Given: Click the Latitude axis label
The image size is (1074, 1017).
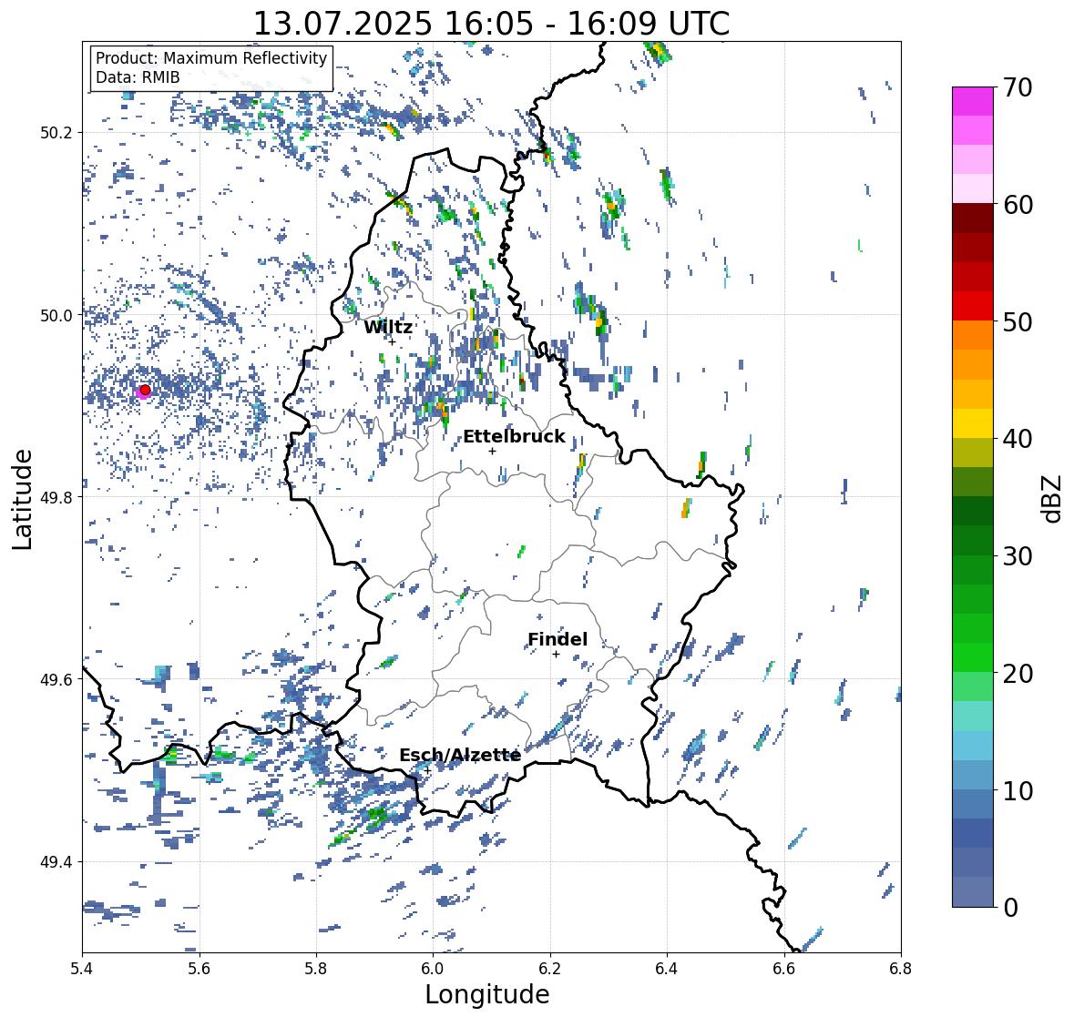Looking at the screenshot, I should click(x=22, y=499).
